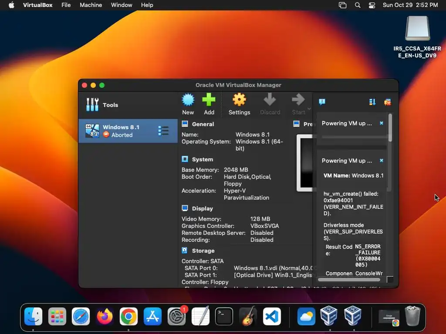Open the Apple menu

pos(11,5)
